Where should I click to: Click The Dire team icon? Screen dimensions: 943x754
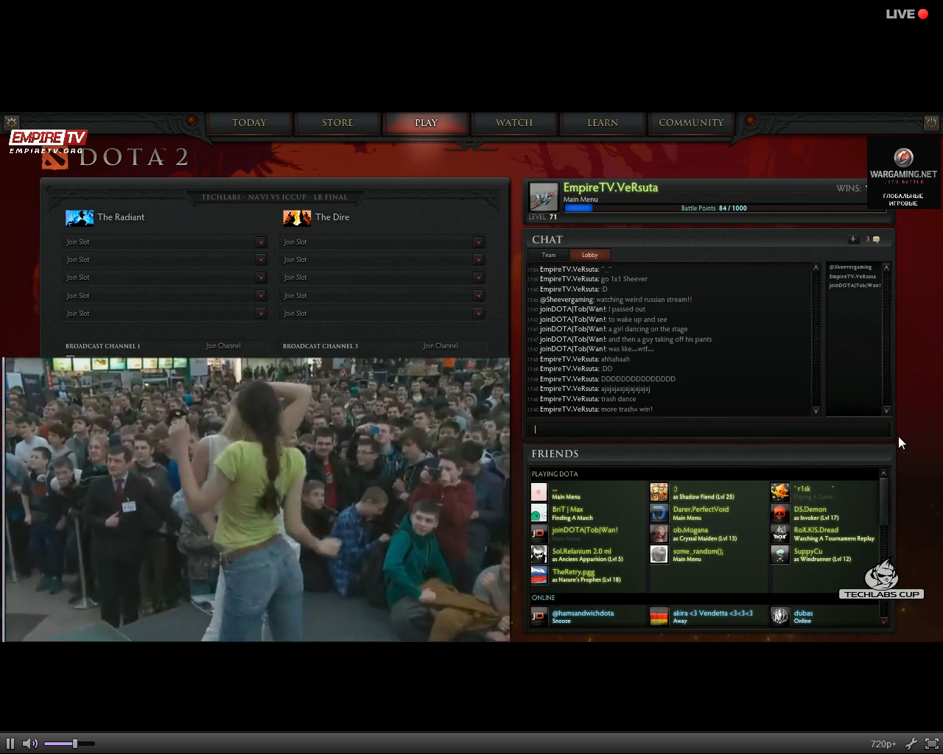pyautogui.click(x=297, y=217)
